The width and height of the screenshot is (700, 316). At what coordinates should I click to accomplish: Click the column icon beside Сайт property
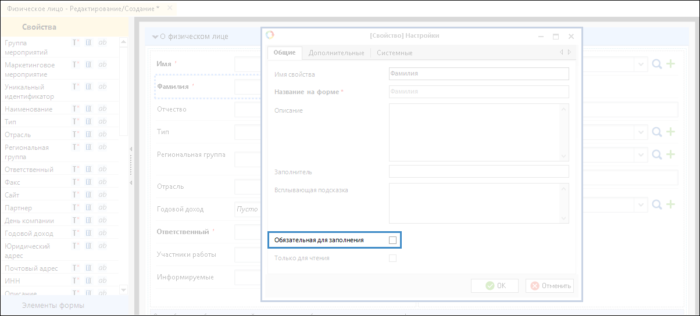[x=89, y=195]
